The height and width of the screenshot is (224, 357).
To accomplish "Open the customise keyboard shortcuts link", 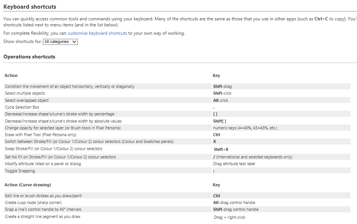I will click(98, 33).
